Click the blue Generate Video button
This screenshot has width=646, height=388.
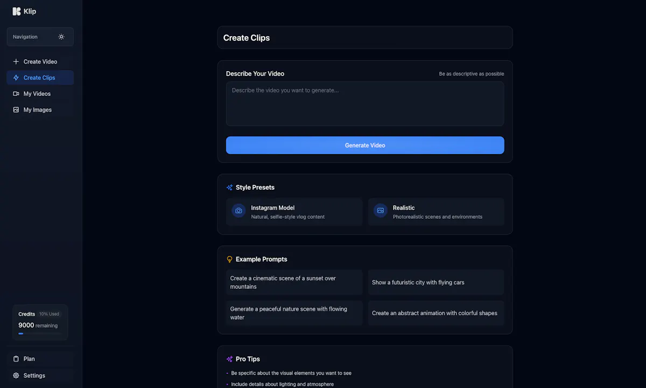pyautogui.click(x=365, y=145)
